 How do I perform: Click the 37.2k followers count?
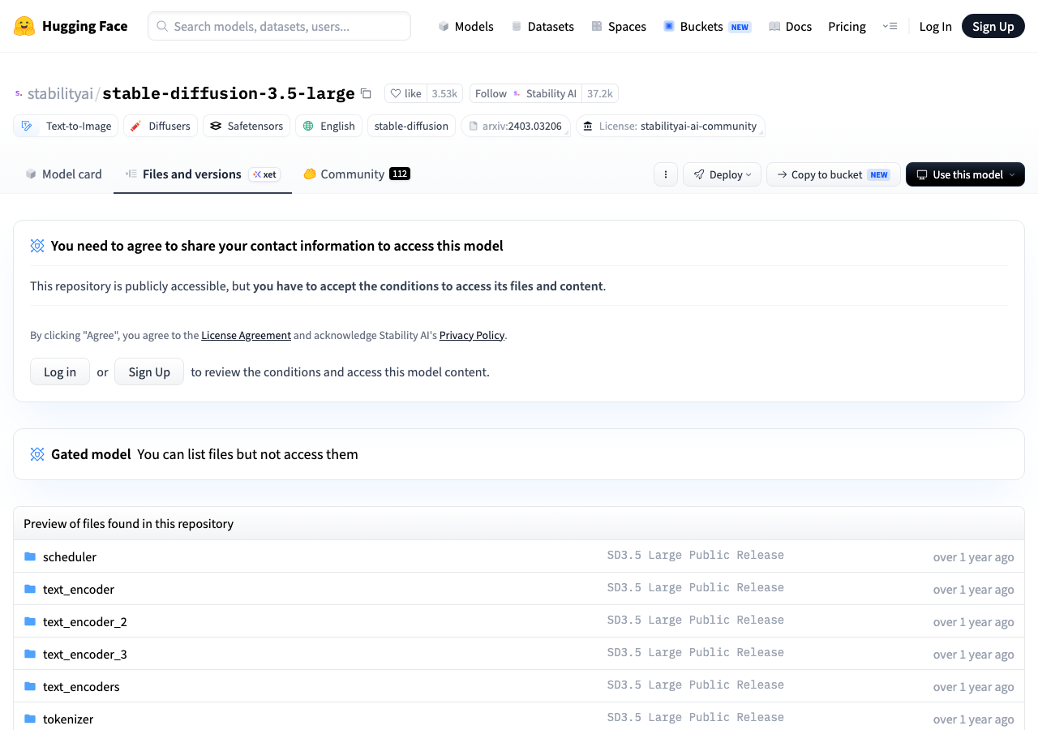(x=600, y=93)
